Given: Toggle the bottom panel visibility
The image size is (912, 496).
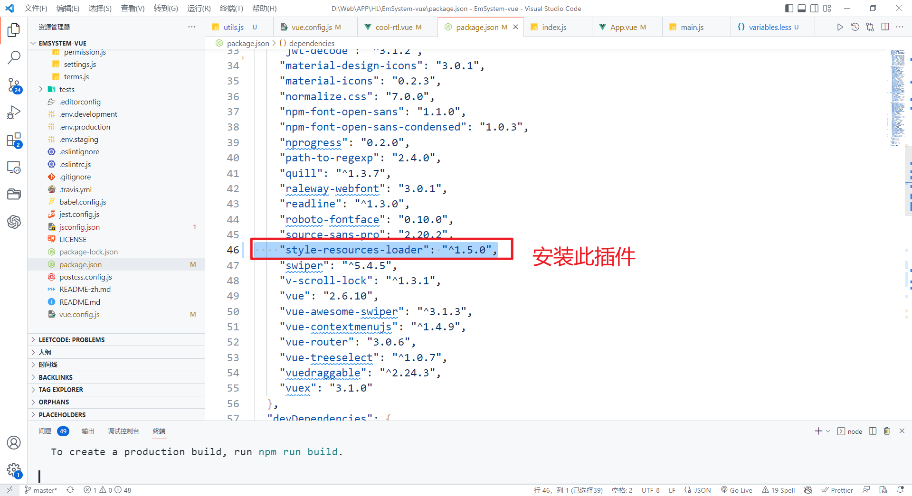Looking at the screenshot, I should point(802,8).
